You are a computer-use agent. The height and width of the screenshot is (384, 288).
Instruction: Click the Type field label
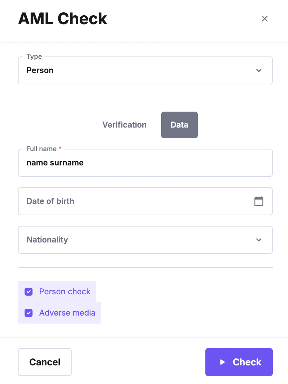tap(34, 57)
